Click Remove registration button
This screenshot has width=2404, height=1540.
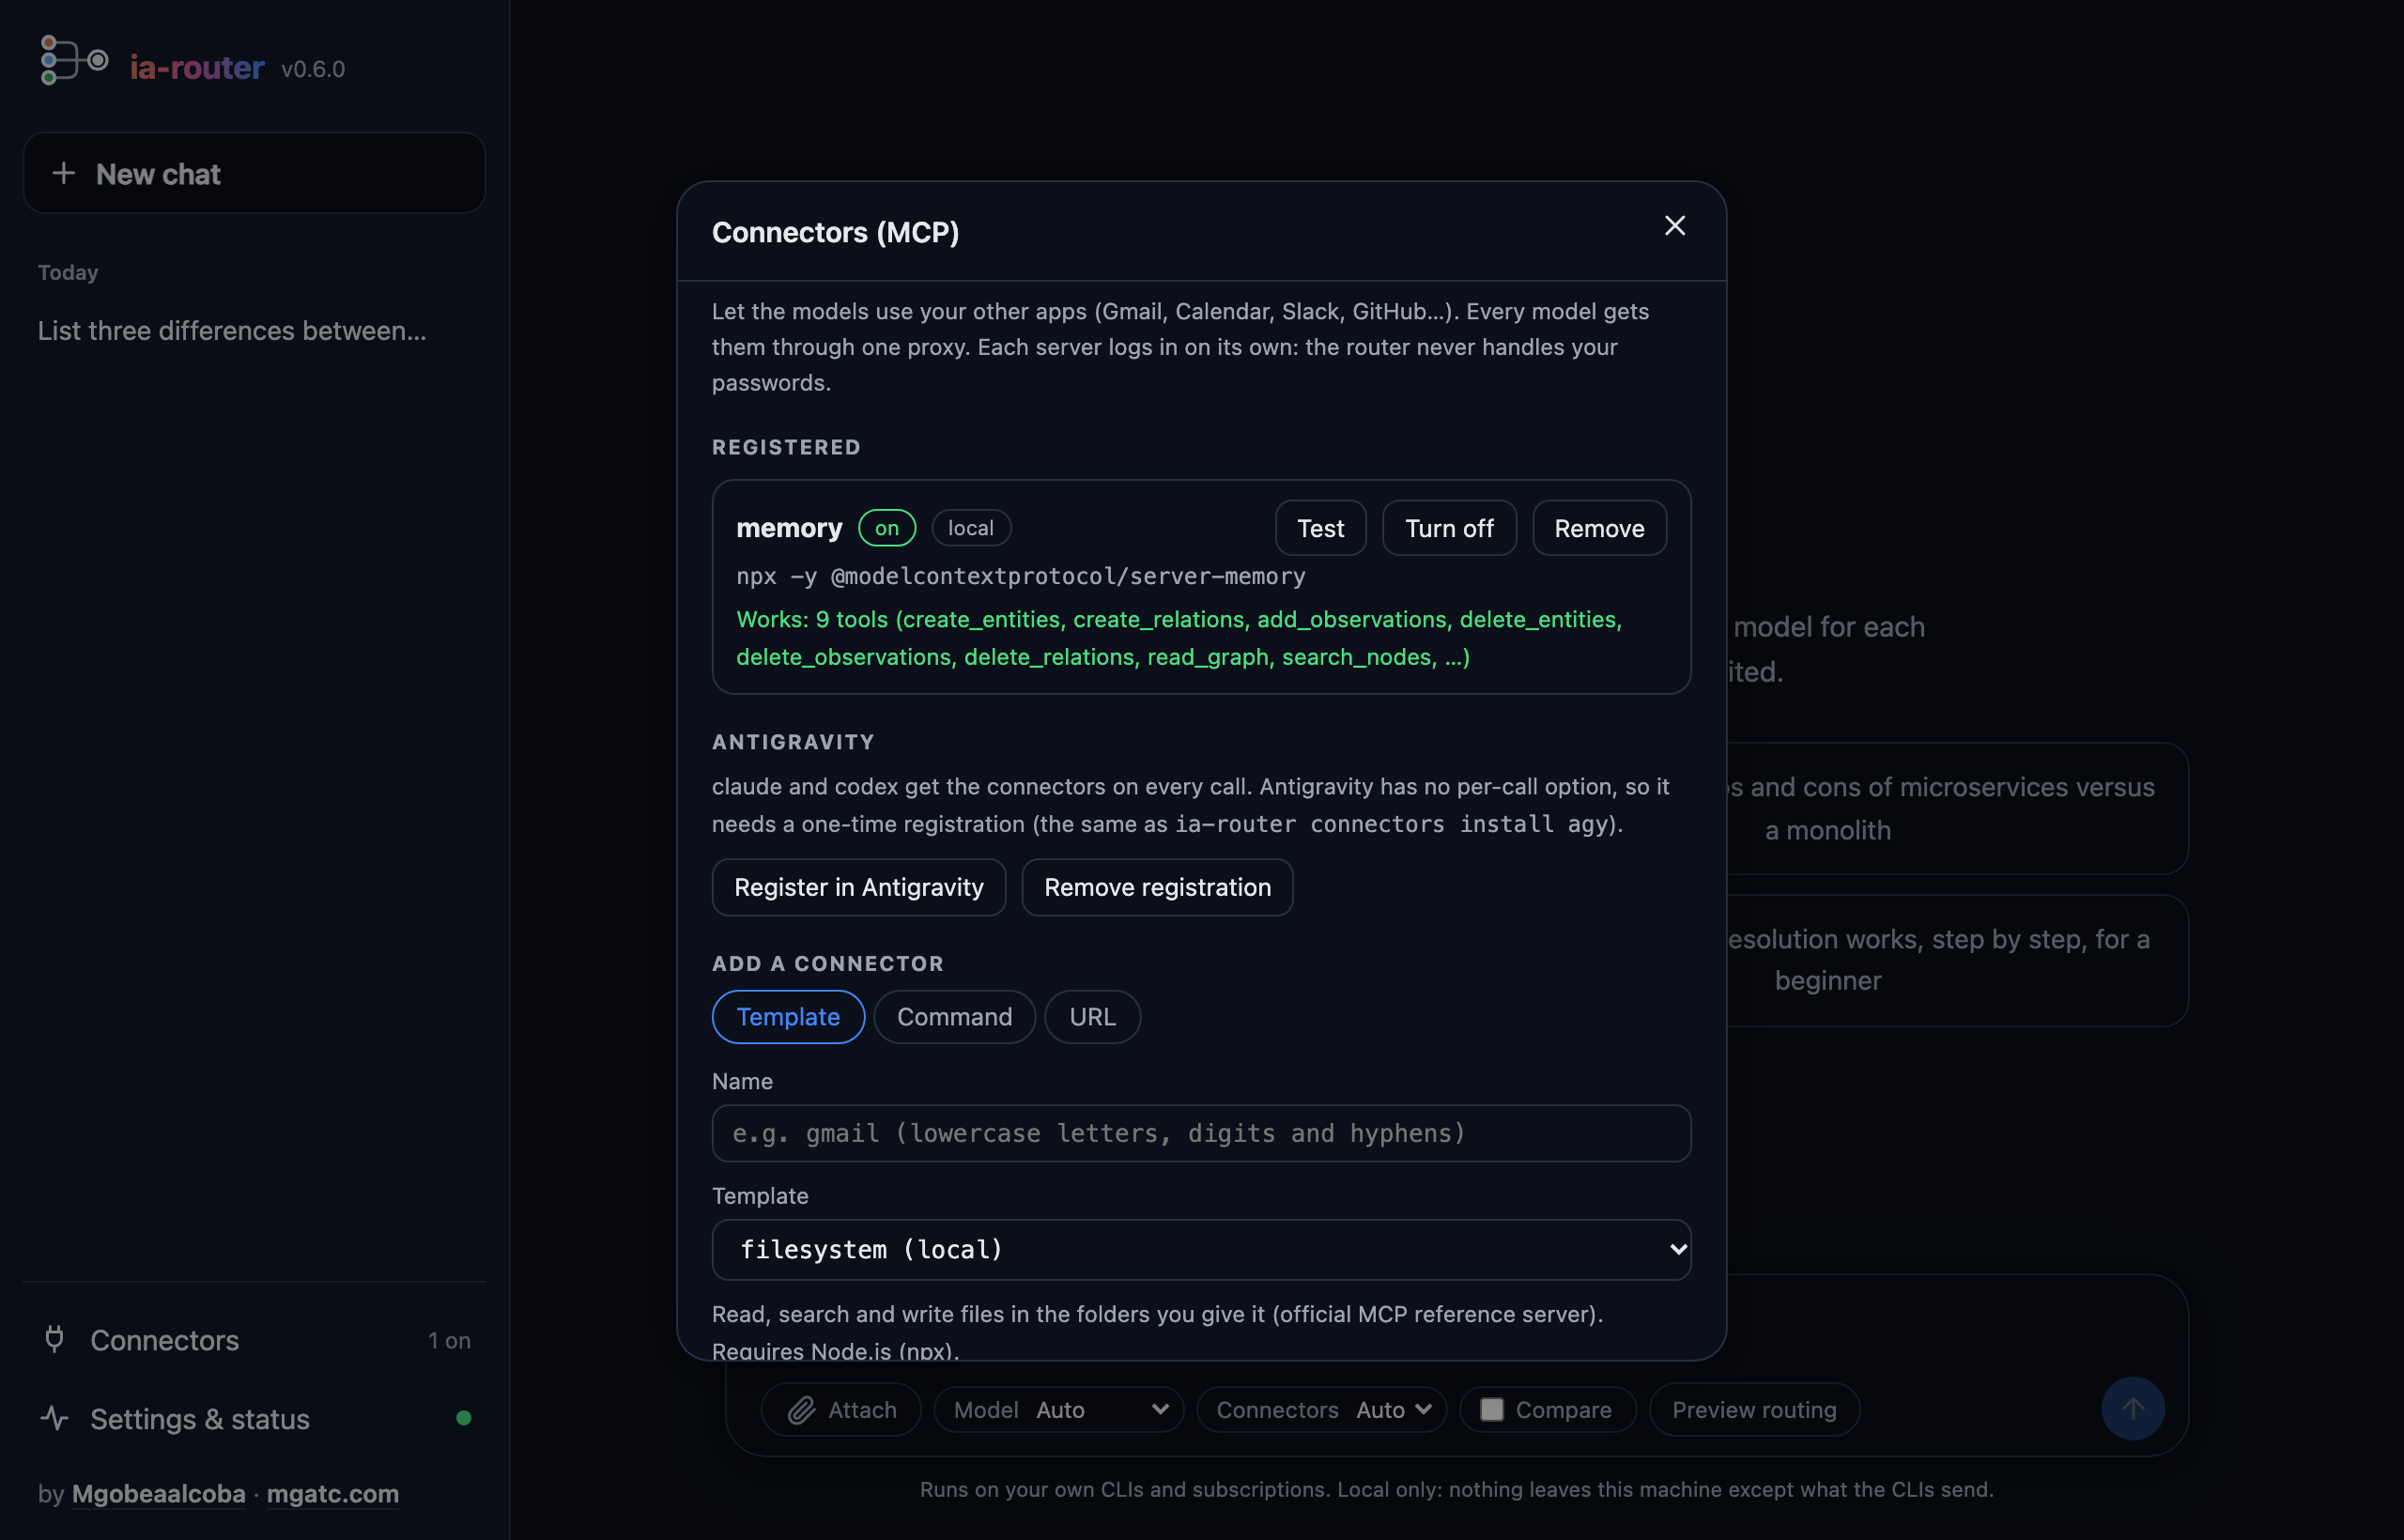[1157, 887]
